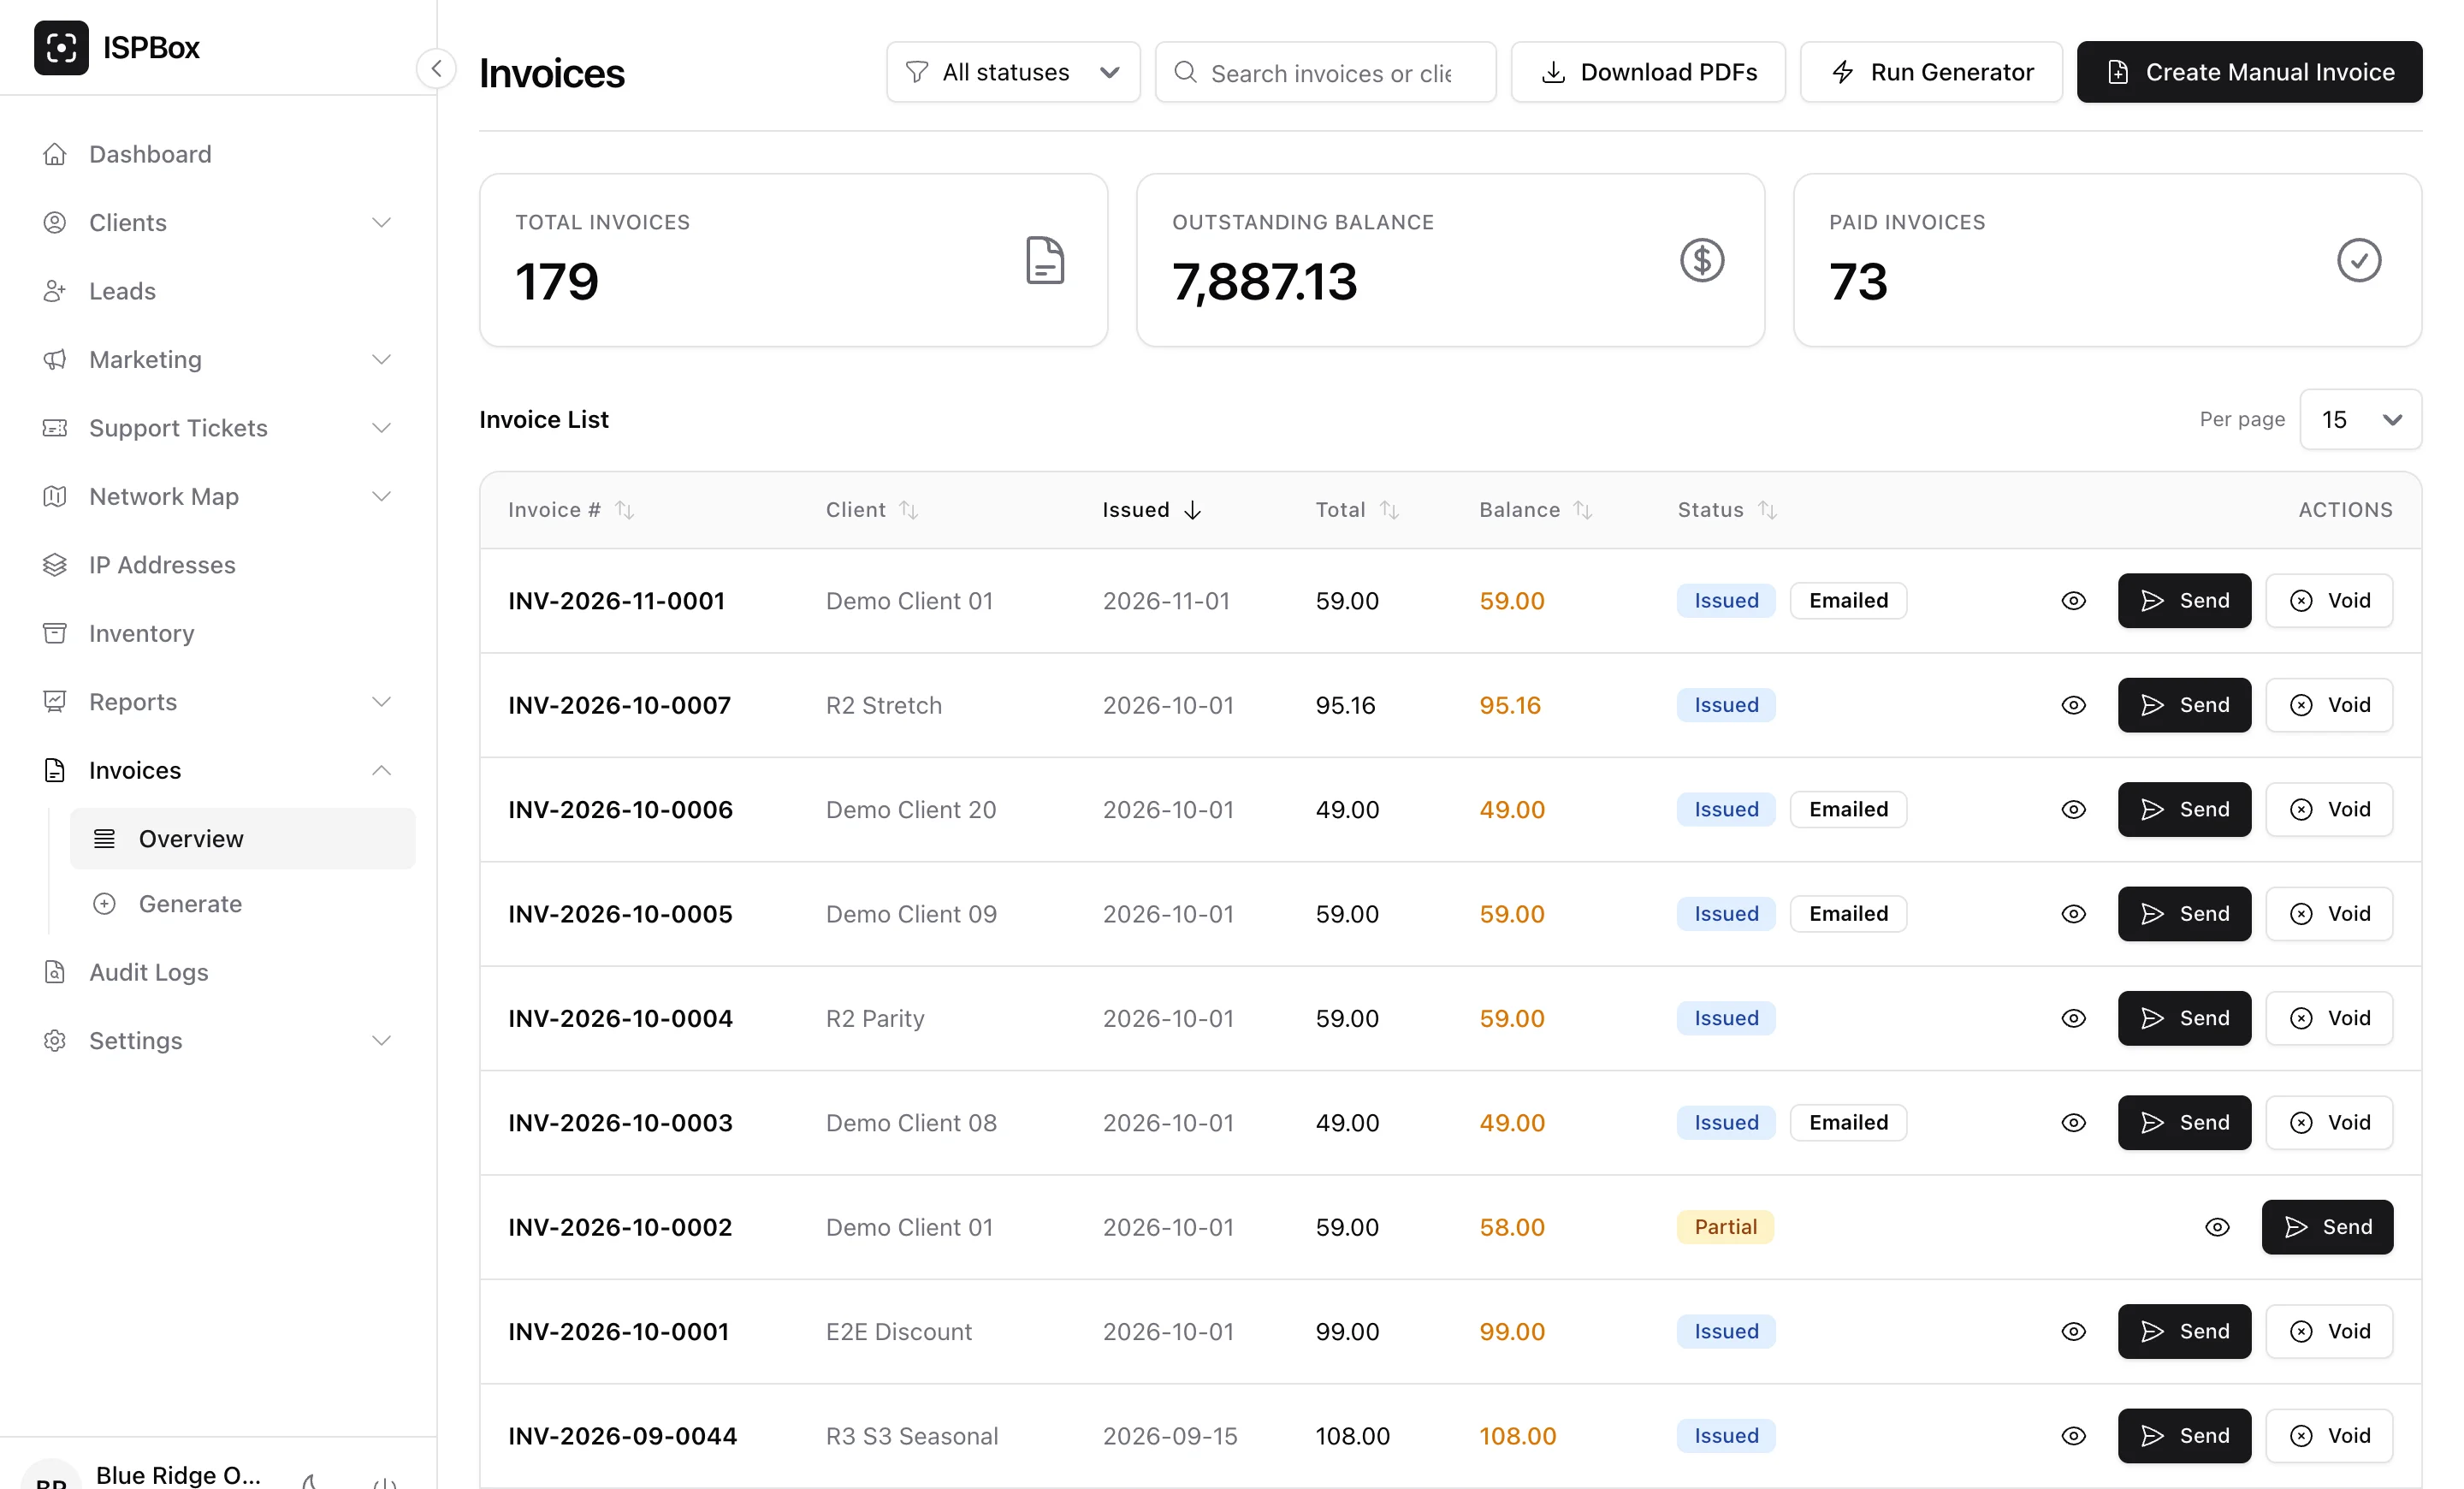This screenshot has height=1489, width=2464.
Task: Focus the Search invoices field
Action: (1325, 72)
